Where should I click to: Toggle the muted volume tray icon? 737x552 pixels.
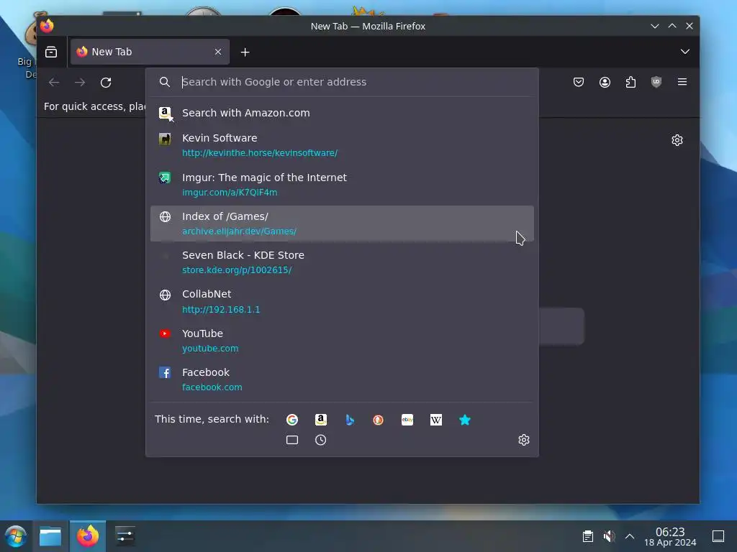[x=609, y=536]
